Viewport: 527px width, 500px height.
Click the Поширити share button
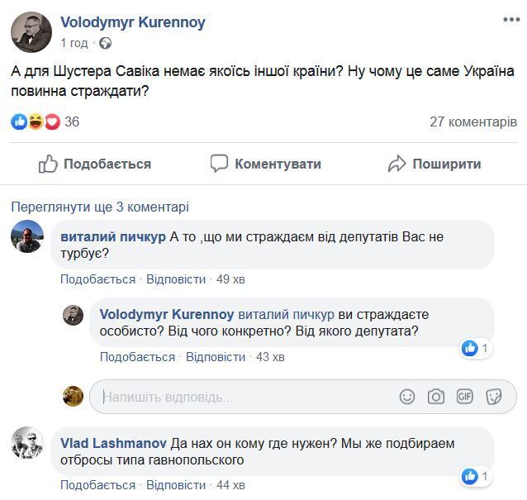[x=434, y=164]
